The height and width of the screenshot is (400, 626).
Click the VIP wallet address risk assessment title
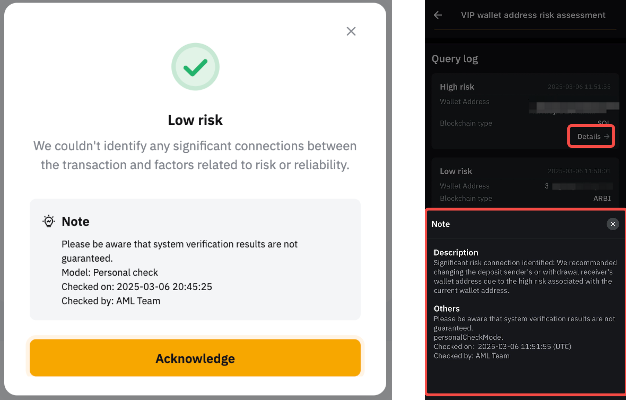pos(533,15)
